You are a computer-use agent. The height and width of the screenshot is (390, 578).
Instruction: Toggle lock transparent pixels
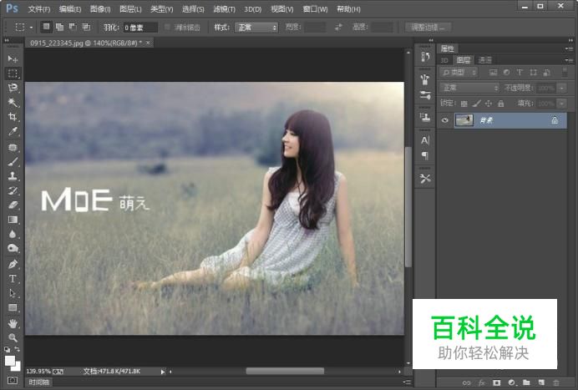[x=464, y=104]
